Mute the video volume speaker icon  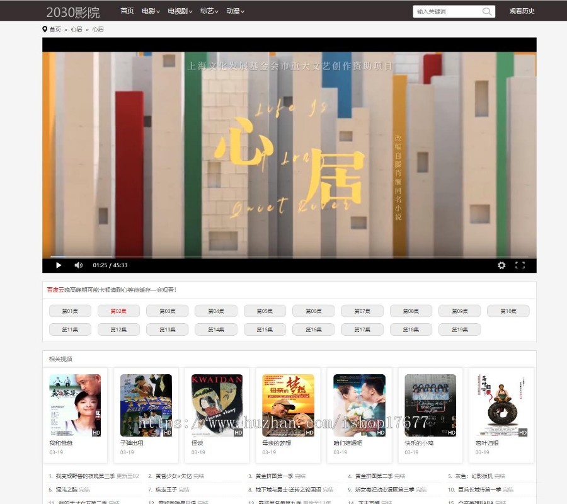point(79,265)
